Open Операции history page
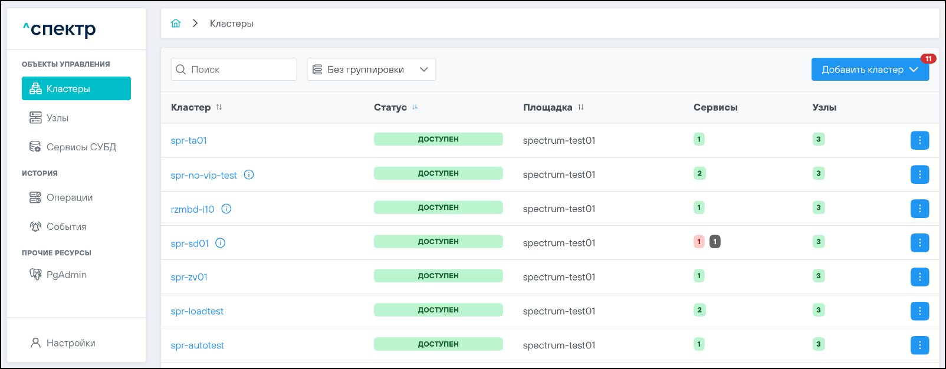Image resolution: width=946 pixels, height=369 pixels. pyautogui.click(x=69, y=197)
